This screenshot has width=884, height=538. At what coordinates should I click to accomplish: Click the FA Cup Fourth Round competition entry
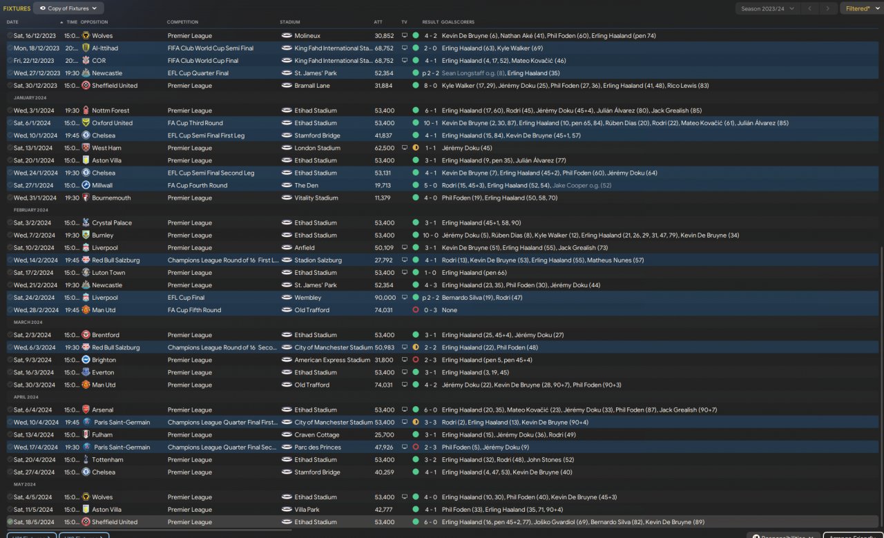(x=197, y=185)
